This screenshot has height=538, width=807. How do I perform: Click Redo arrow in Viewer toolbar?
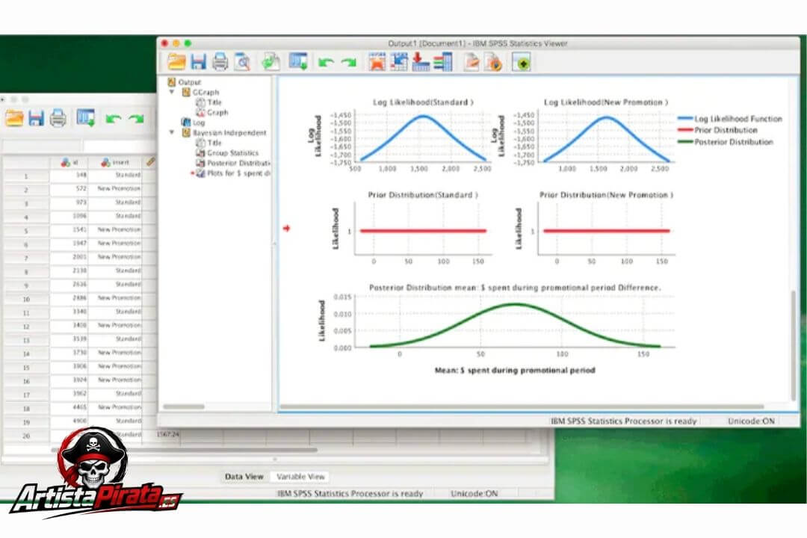coord(348,63)
